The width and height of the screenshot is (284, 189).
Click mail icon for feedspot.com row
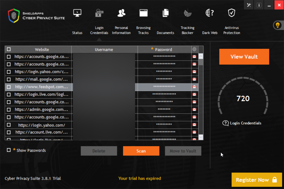[x=194, y=87]
